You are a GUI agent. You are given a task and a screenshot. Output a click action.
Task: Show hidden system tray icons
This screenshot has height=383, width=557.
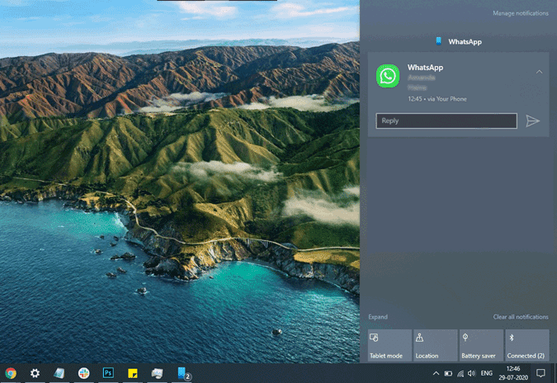click(435, 373)
